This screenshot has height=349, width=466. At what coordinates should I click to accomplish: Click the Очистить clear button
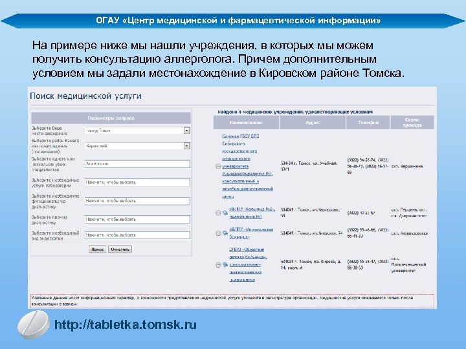(x=120, y=249)
